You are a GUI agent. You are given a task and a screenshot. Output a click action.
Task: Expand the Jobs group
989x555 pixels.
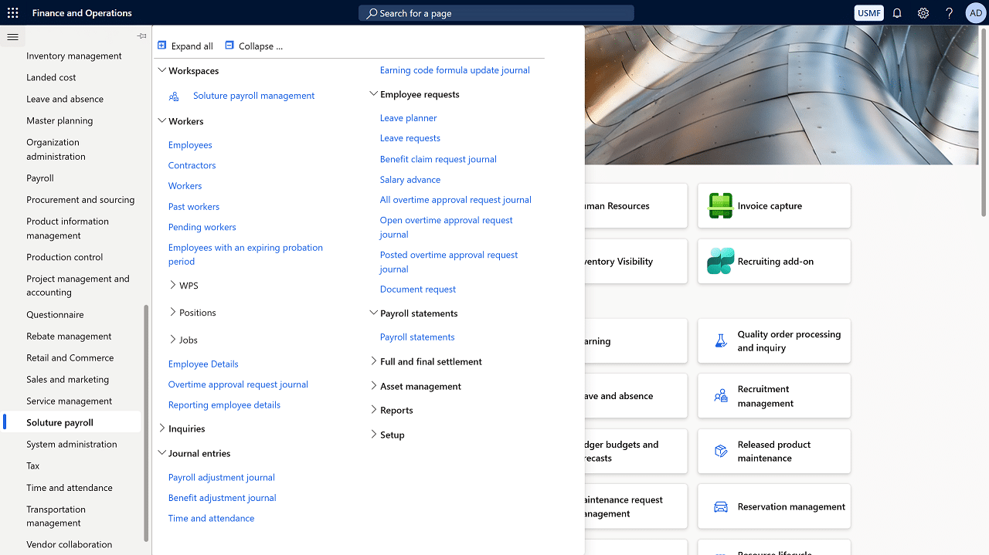tap(173, 339)
